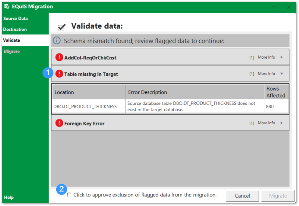Click the red error icon beside Table missing in Target
299x206 pixels.
[x=59, y=74]
